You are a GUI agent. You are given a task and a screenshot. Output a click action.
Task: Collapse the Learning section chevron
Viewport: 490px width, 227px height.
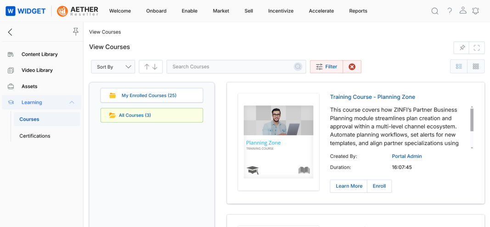[x=72, y=103]
